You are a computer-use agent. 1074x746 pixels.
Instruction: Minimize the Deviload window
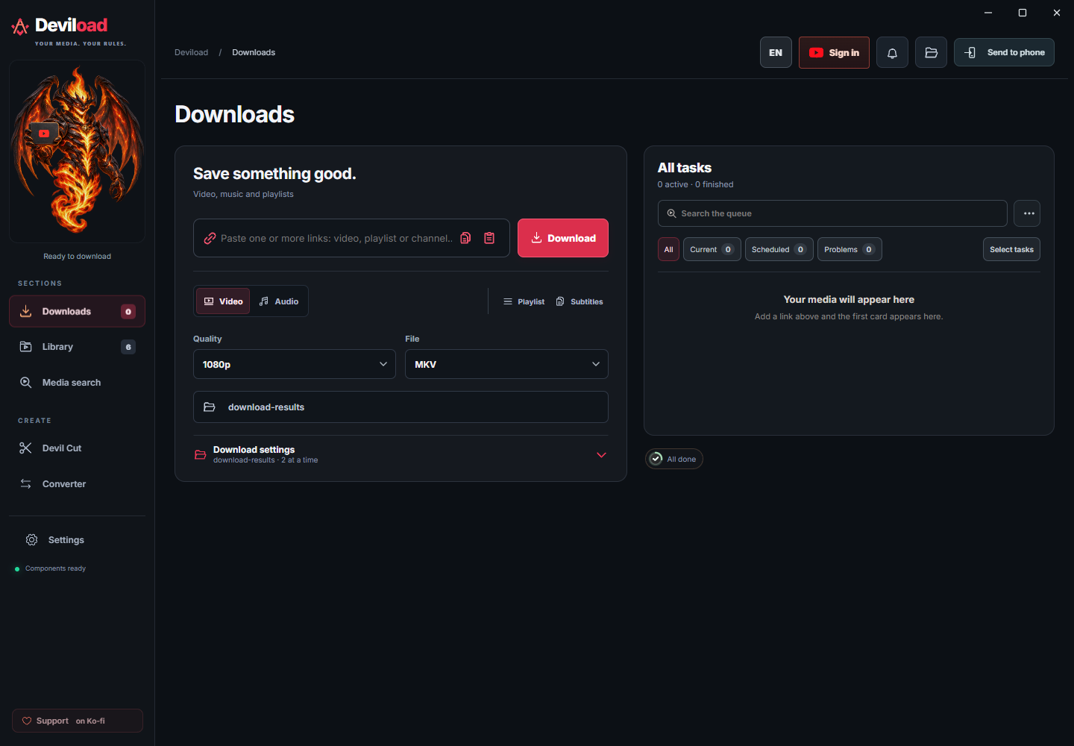coord(988,13)
